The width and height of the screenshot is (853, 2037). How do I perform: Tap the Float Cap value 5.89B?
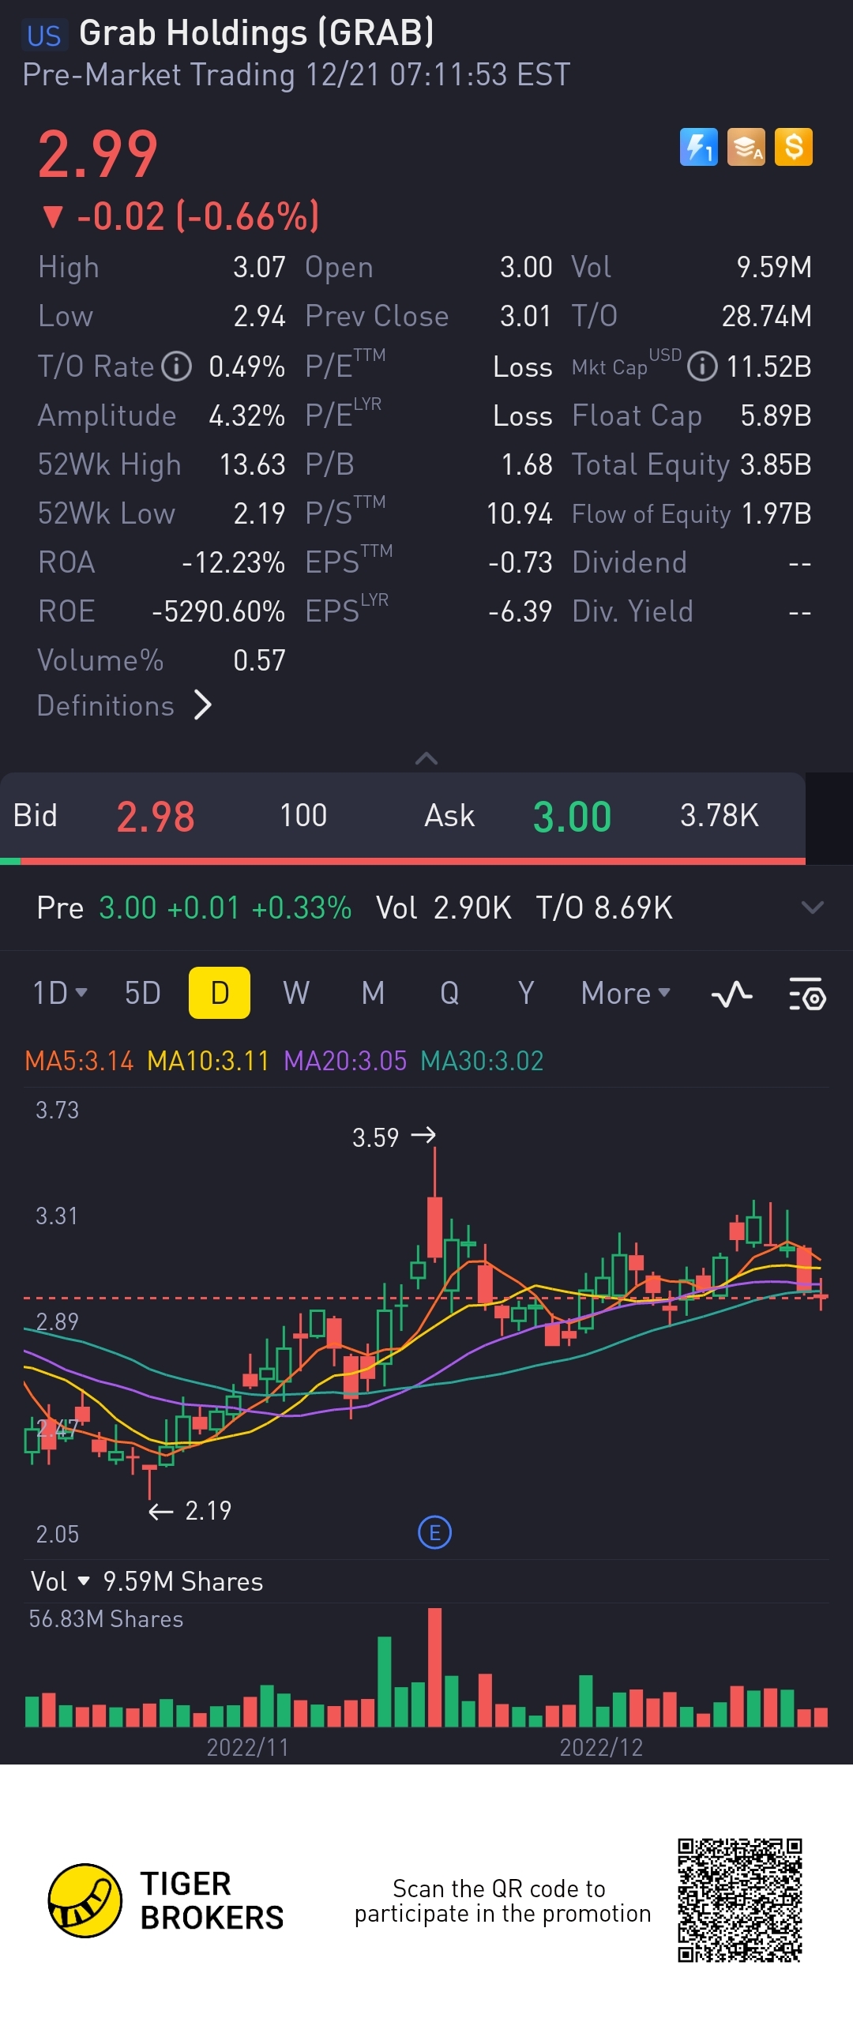(776, 416)
